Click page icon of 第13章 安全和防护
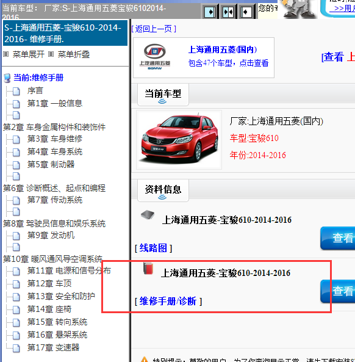The image size is (355, 362). tap(16, 297)
